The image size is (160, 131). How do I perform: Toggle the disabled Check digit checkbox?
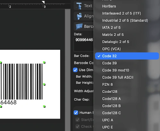pos(77,127)
